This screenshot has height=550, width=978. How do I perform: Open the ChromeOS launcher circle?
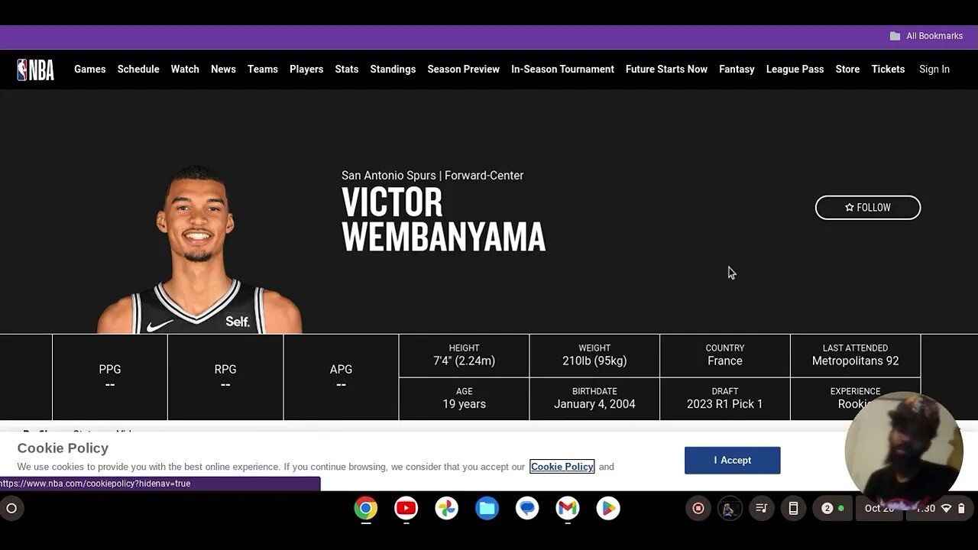tap(11, 508)
